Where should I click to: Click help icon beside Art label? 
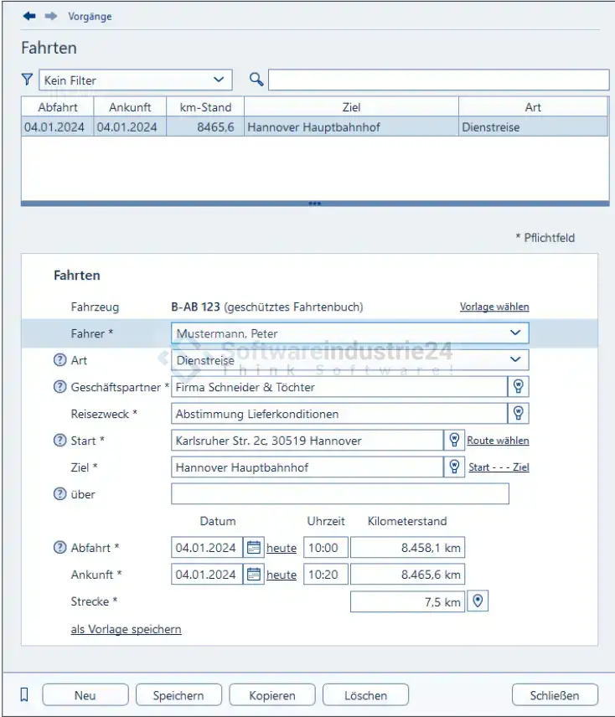click(x=59, y=360)
